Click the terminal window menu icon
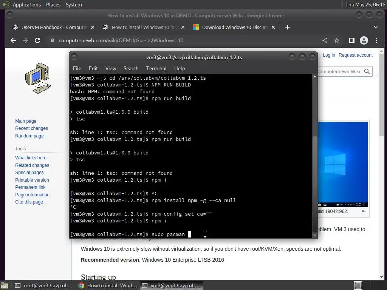The image size is (387, 290). [74, 57]
